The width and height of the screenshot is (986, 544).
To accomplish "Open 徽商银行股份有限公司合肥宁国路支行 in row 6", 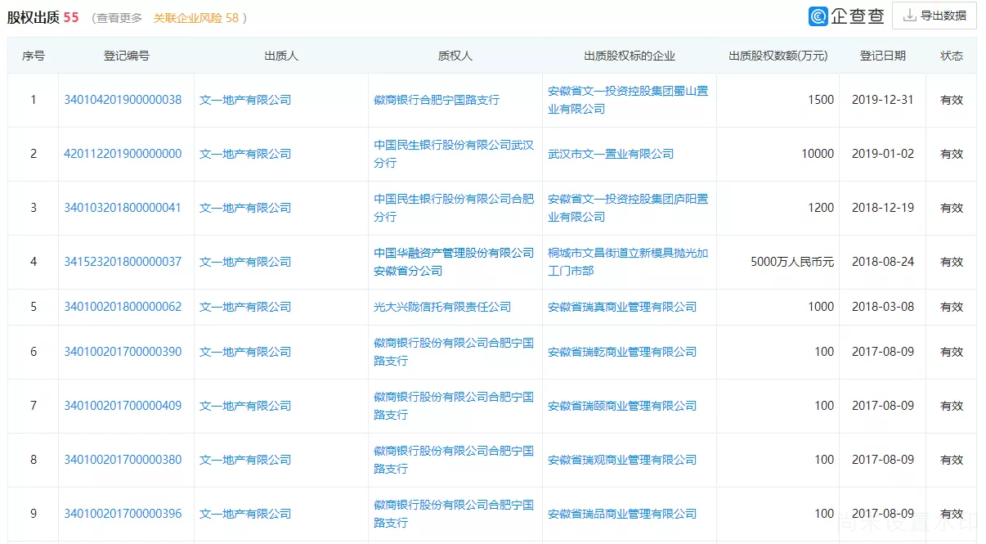I will (454, 352).
